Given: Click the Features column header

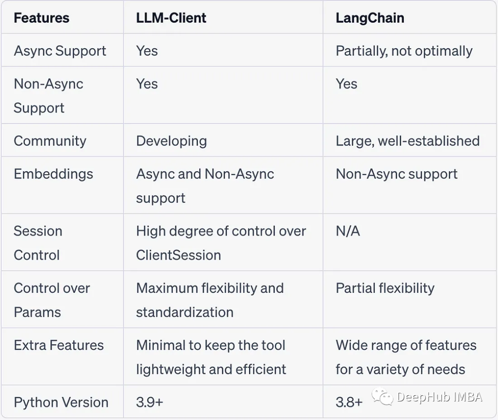Looking at the screenshot, I should pos(41,18).
